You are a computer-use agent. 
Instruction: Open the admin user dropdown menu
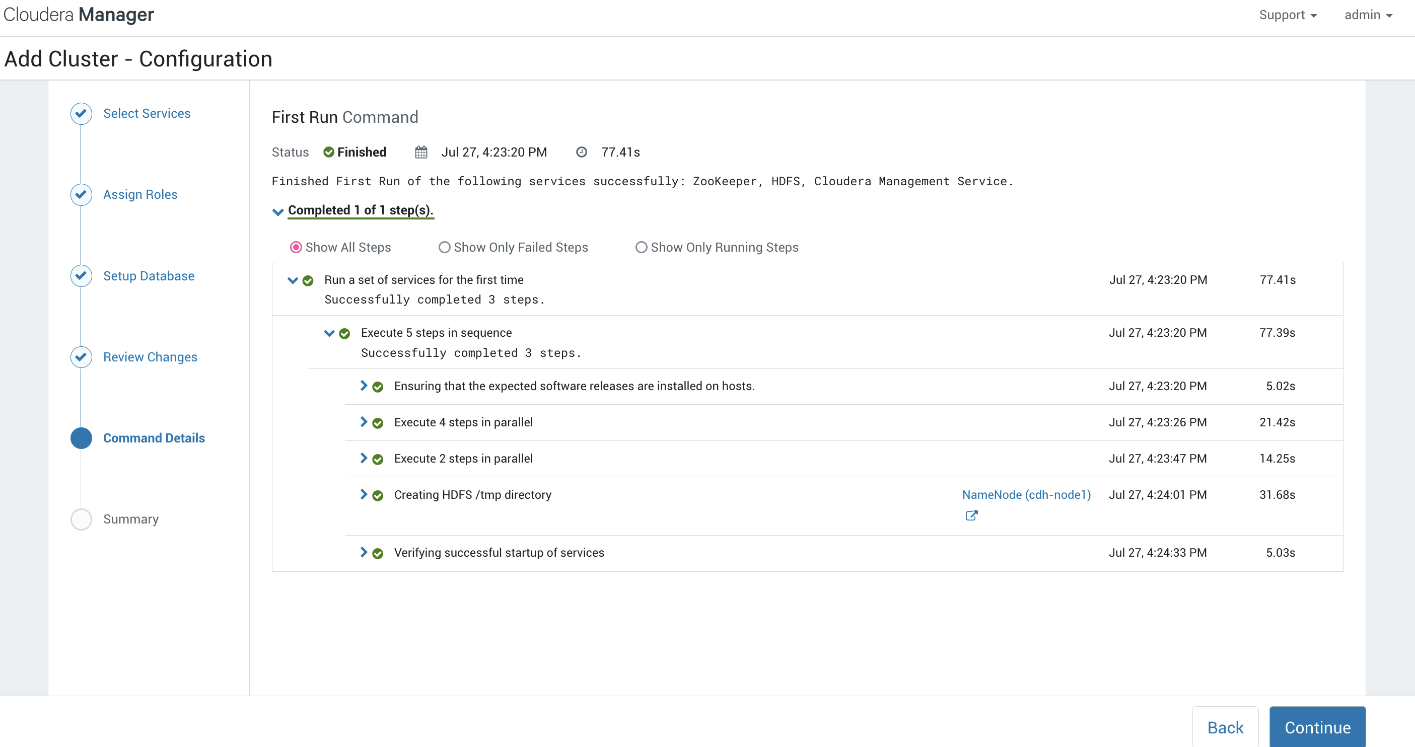pyautogui.click(x=1368, y=15)
